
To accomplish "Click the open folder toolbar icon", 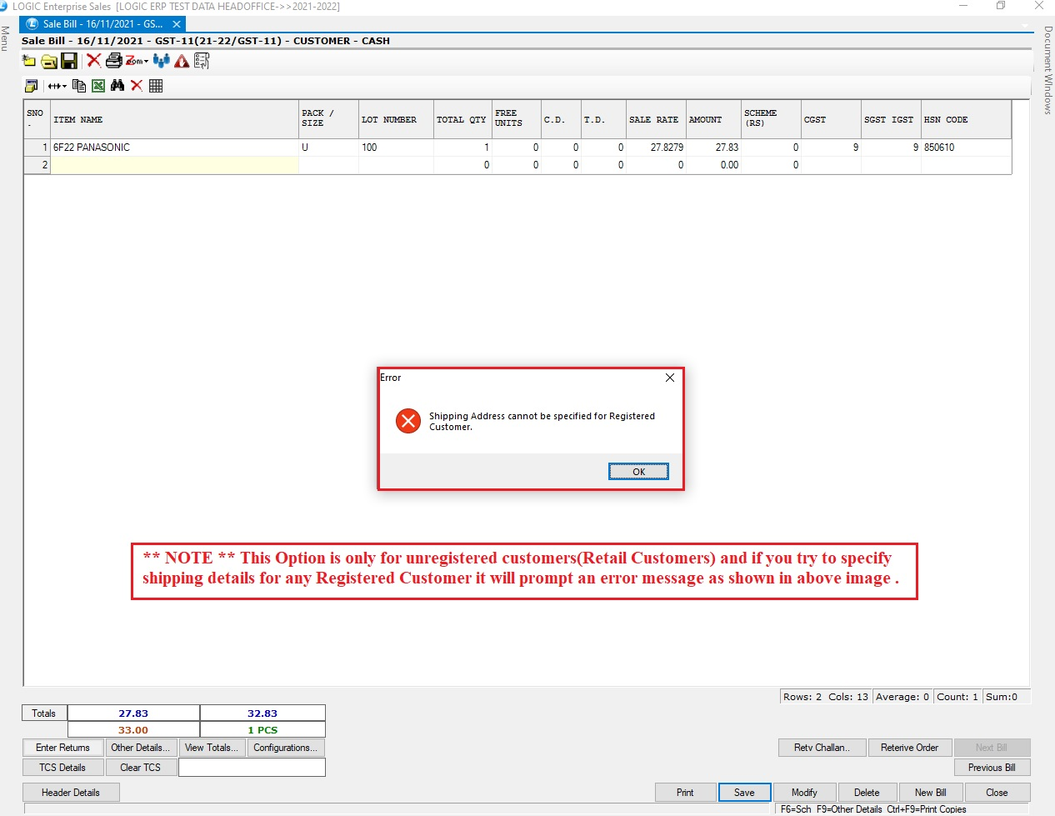I will click(x=49, y=61).
